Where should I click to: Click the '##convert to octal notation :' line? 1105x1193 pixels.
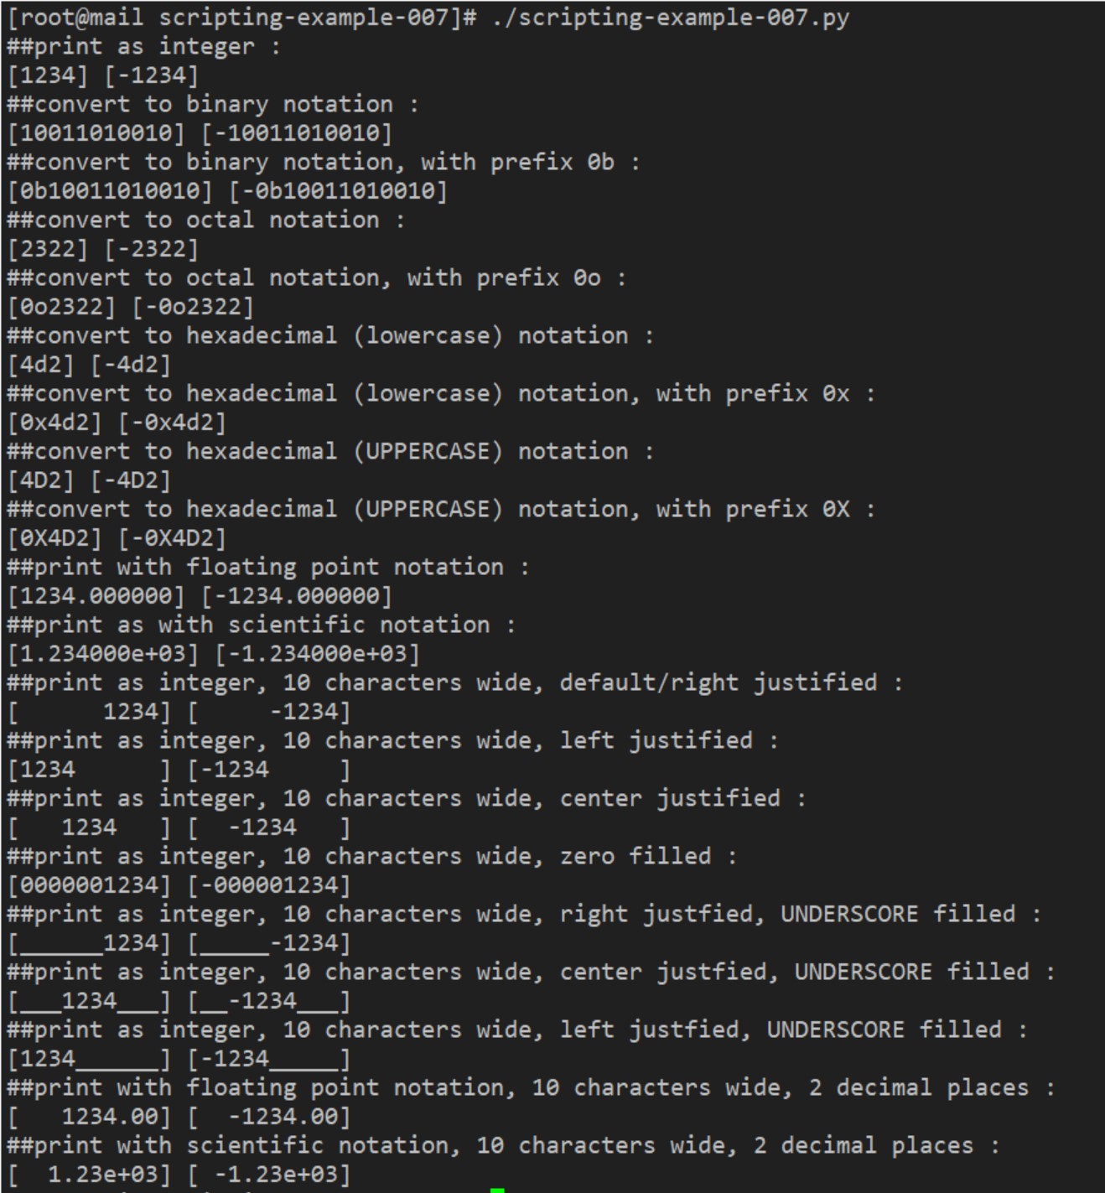(206, 220)
